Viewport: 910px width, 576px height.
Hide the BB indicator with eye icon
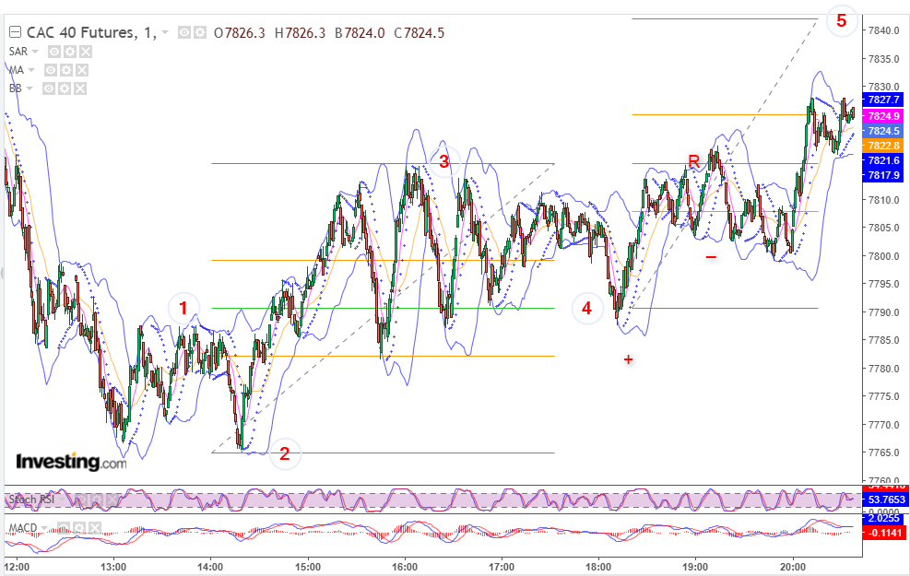pyautogui.click(x=49, y=88)
